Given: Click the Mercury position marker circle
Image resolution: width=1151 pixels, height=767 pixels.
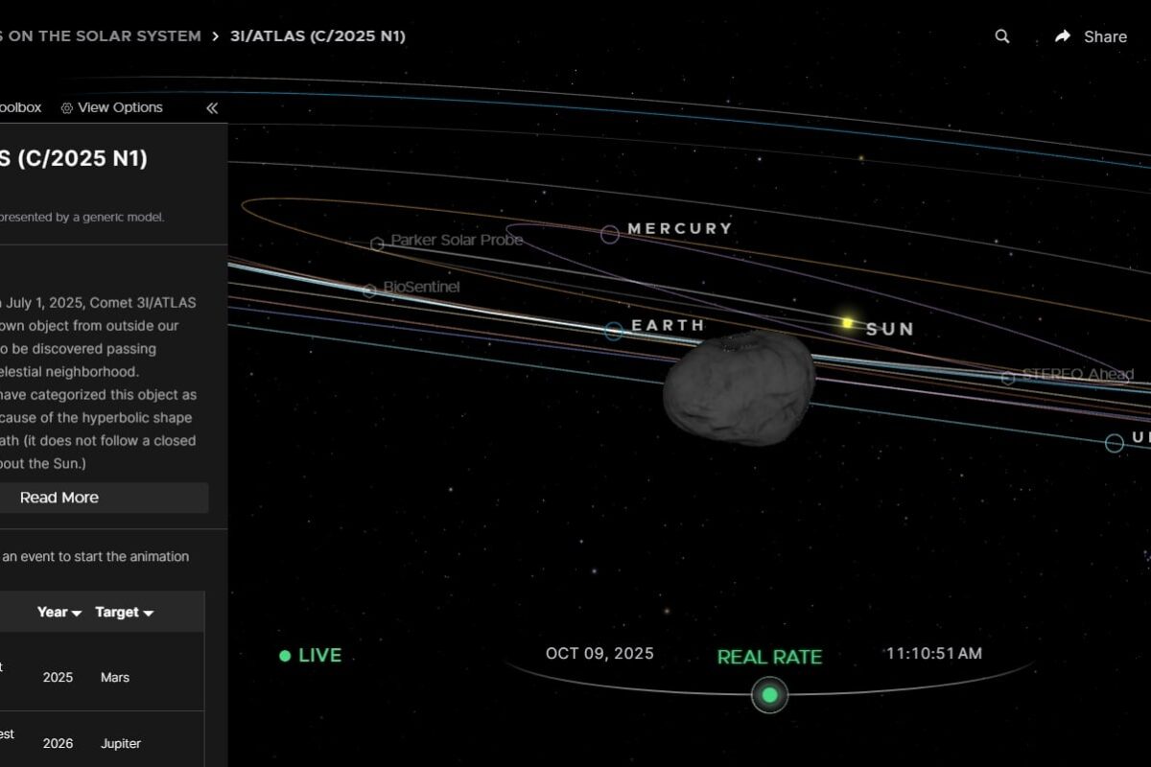Looking at the screenshot, I should tap(609, 233).
